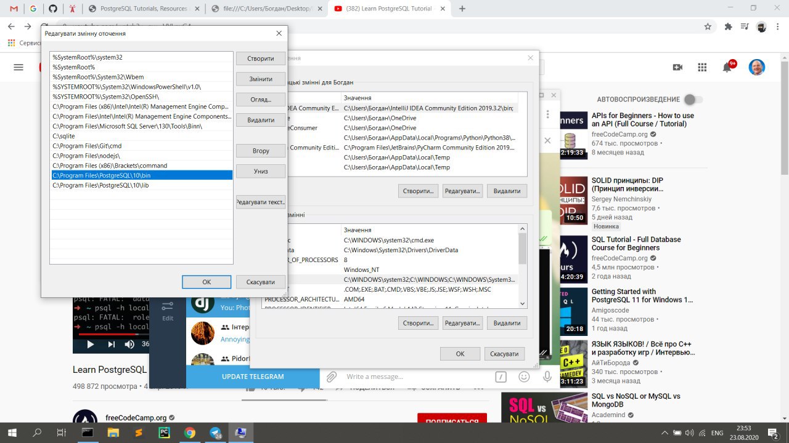Open the Google pinned tab

33,9
